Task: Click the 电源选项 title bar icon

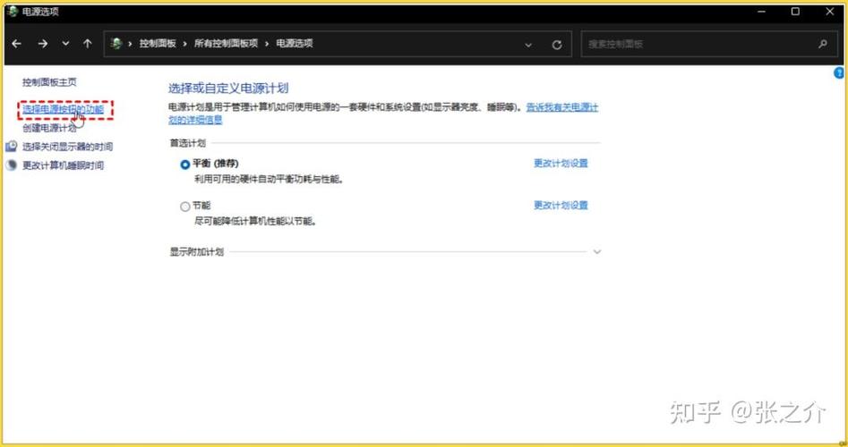Action: click(x=13, y=12)
